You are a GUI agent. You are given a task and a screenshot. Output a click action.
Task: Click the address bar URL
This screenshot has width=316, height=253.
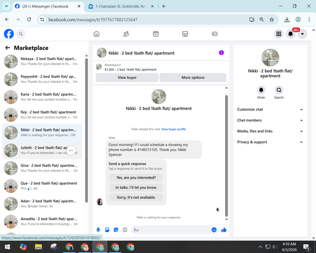point(93,20)
